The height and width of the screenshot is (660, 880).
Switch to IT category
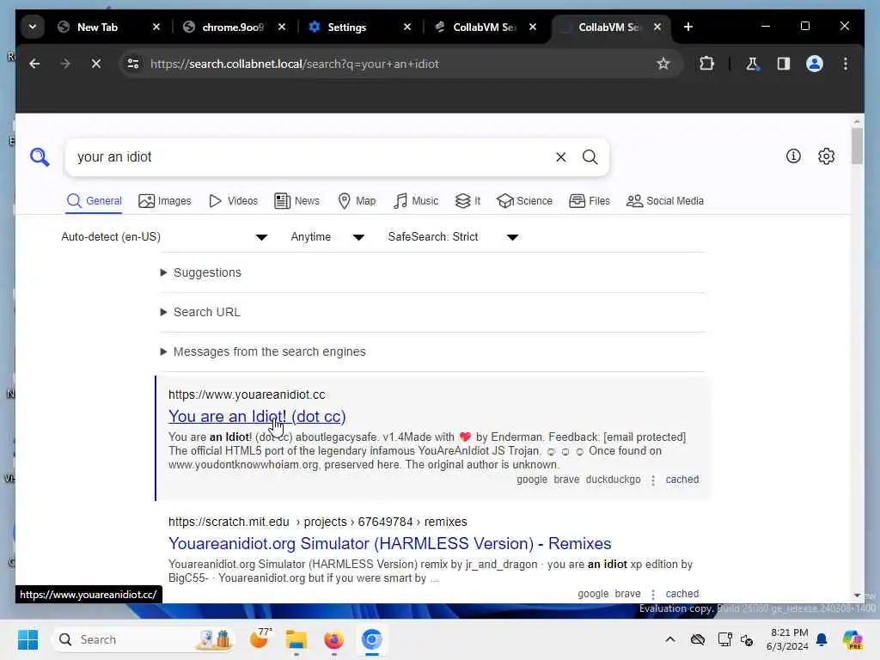click(x=468, y=201)
